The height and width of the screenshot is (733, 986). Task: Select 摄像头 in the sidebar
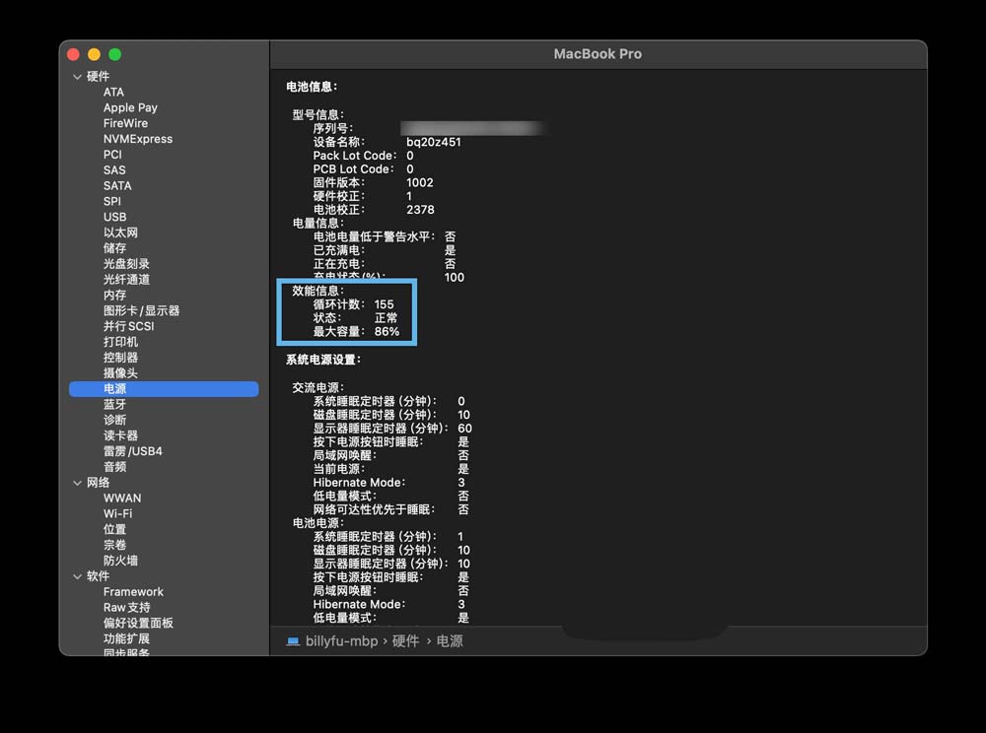[120, 373]
